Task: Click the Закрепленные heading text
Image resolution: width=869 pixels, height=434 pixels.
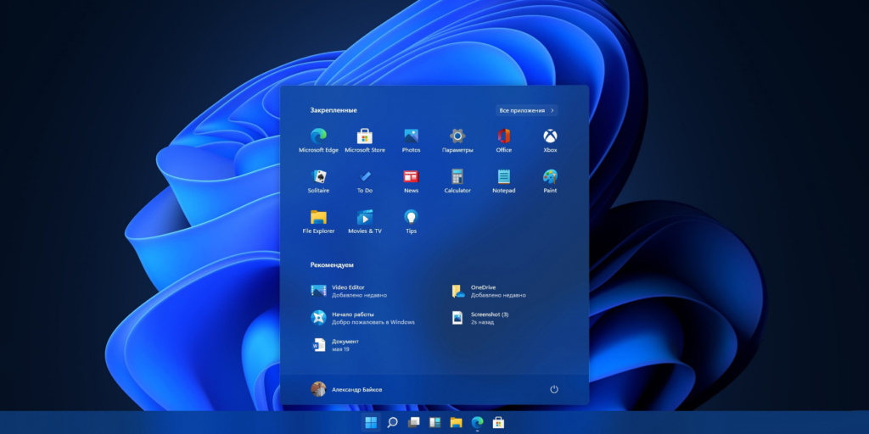Action: point(334,110)
